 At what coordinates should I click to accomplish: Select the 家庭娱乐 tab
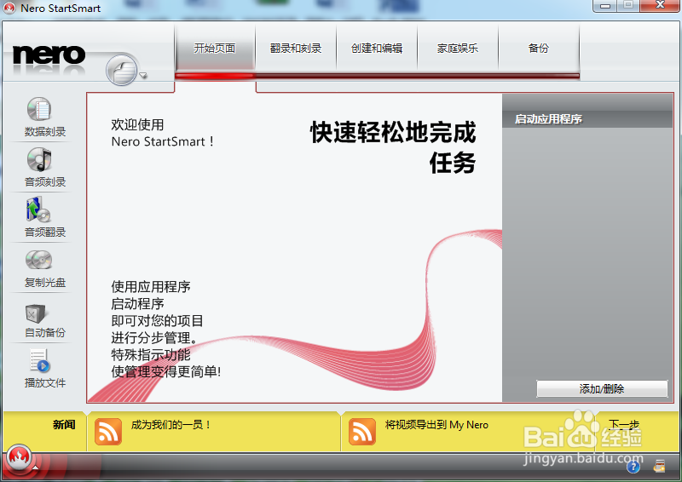[458, 48]
